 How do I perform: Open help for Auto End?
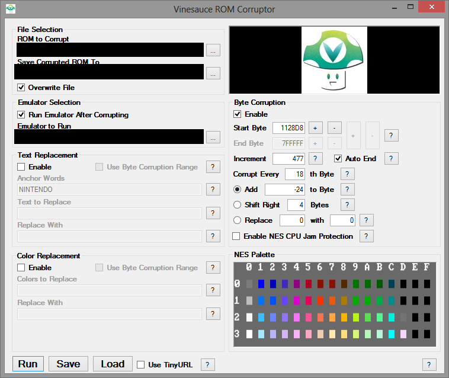(x=391, y=158)
